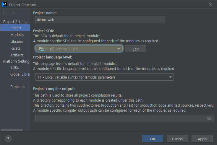
Task: Select Project in the settings sidebar
Action: [16, 28]
